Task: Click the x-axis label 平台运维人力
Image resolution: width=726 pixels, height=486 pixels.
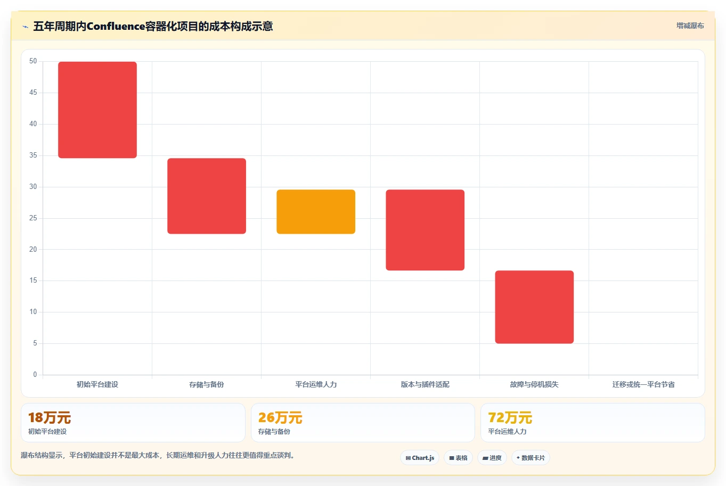Action: [x=316, y=384]
